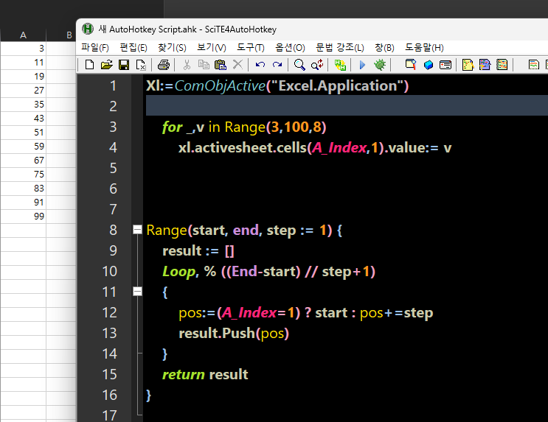Open Find with magnifier icon
This screenshot has width=548, height=422.
tap(299, 65)
